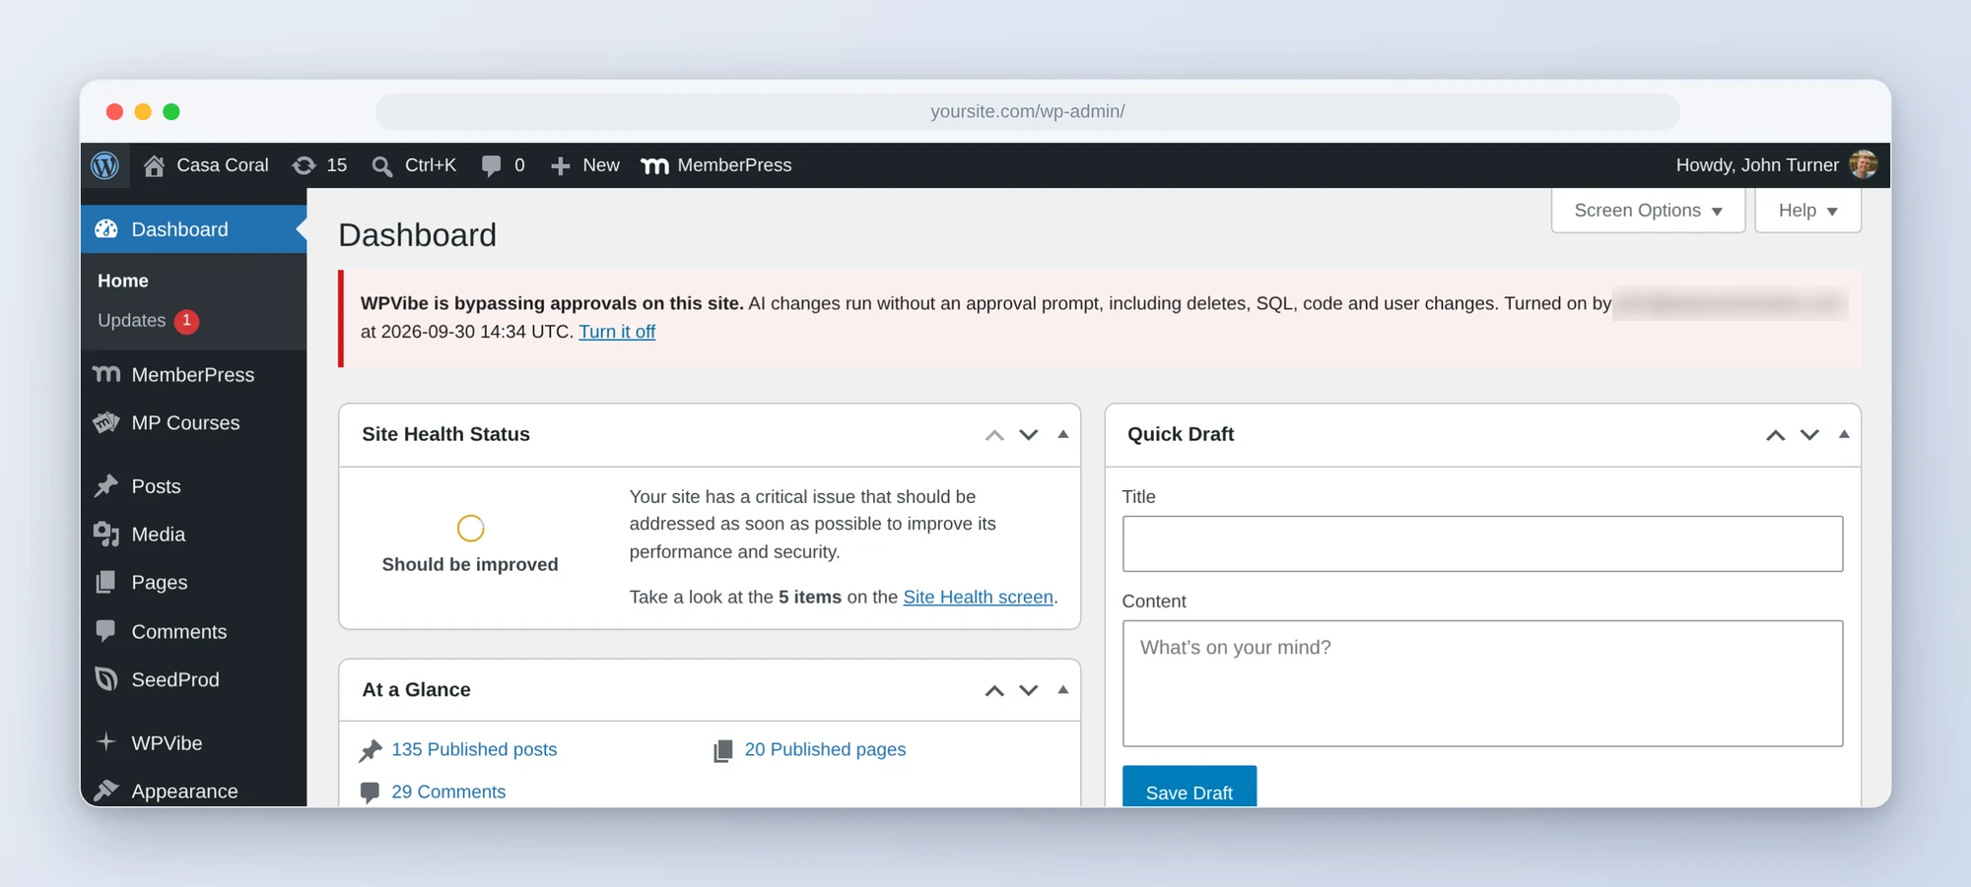Open Posts in the sidebar
Screen dimensions: 1971x887
pos(193,486)
